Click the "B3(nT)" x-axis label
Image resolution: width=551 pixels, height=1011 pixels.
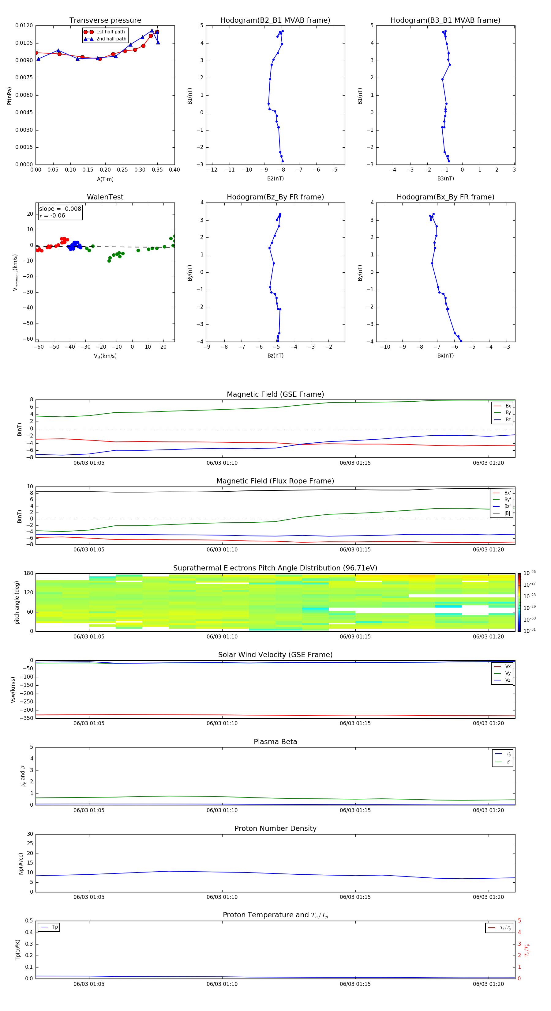coord(445,179)
